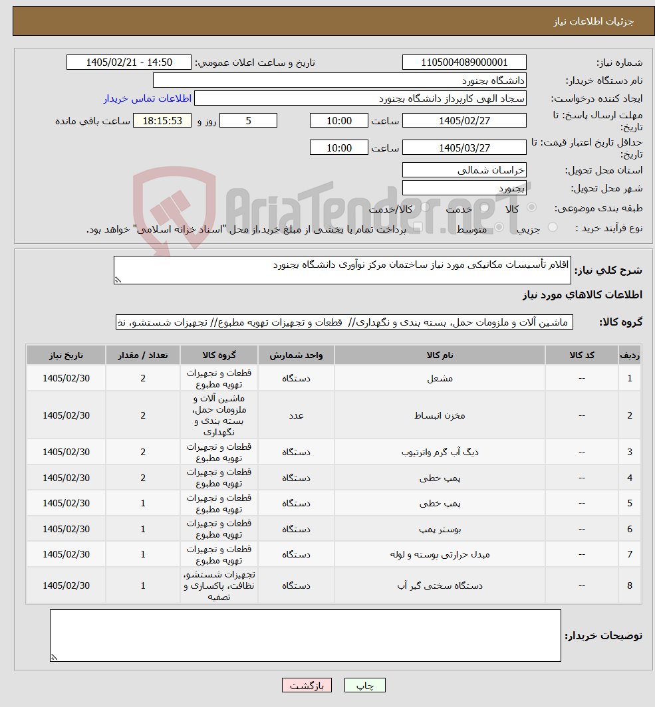The image size is (655, 707).
Task: Open اطلاعات تماس خریدار link
Action: tap(148, 98)
